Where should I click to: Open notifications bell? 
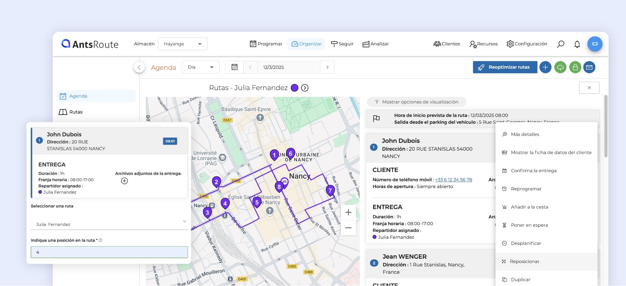577,44
